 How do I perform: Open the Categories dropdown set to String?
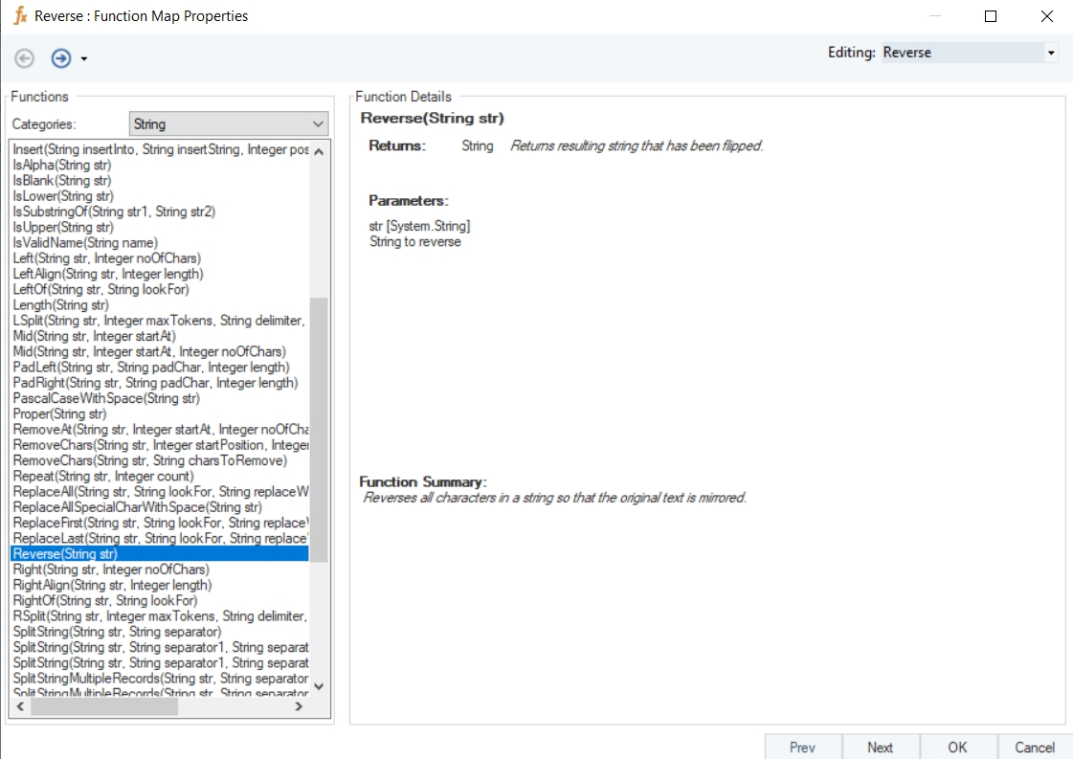318,124
